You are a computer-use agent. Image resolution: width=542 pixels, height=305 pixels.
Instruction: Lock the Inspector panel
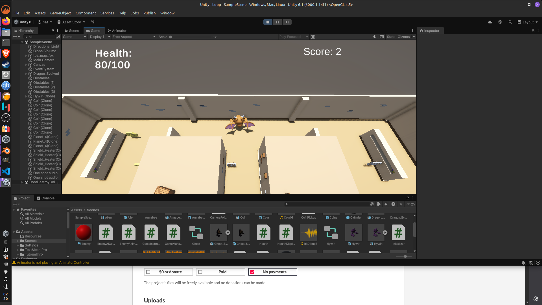tap(533, 30)
